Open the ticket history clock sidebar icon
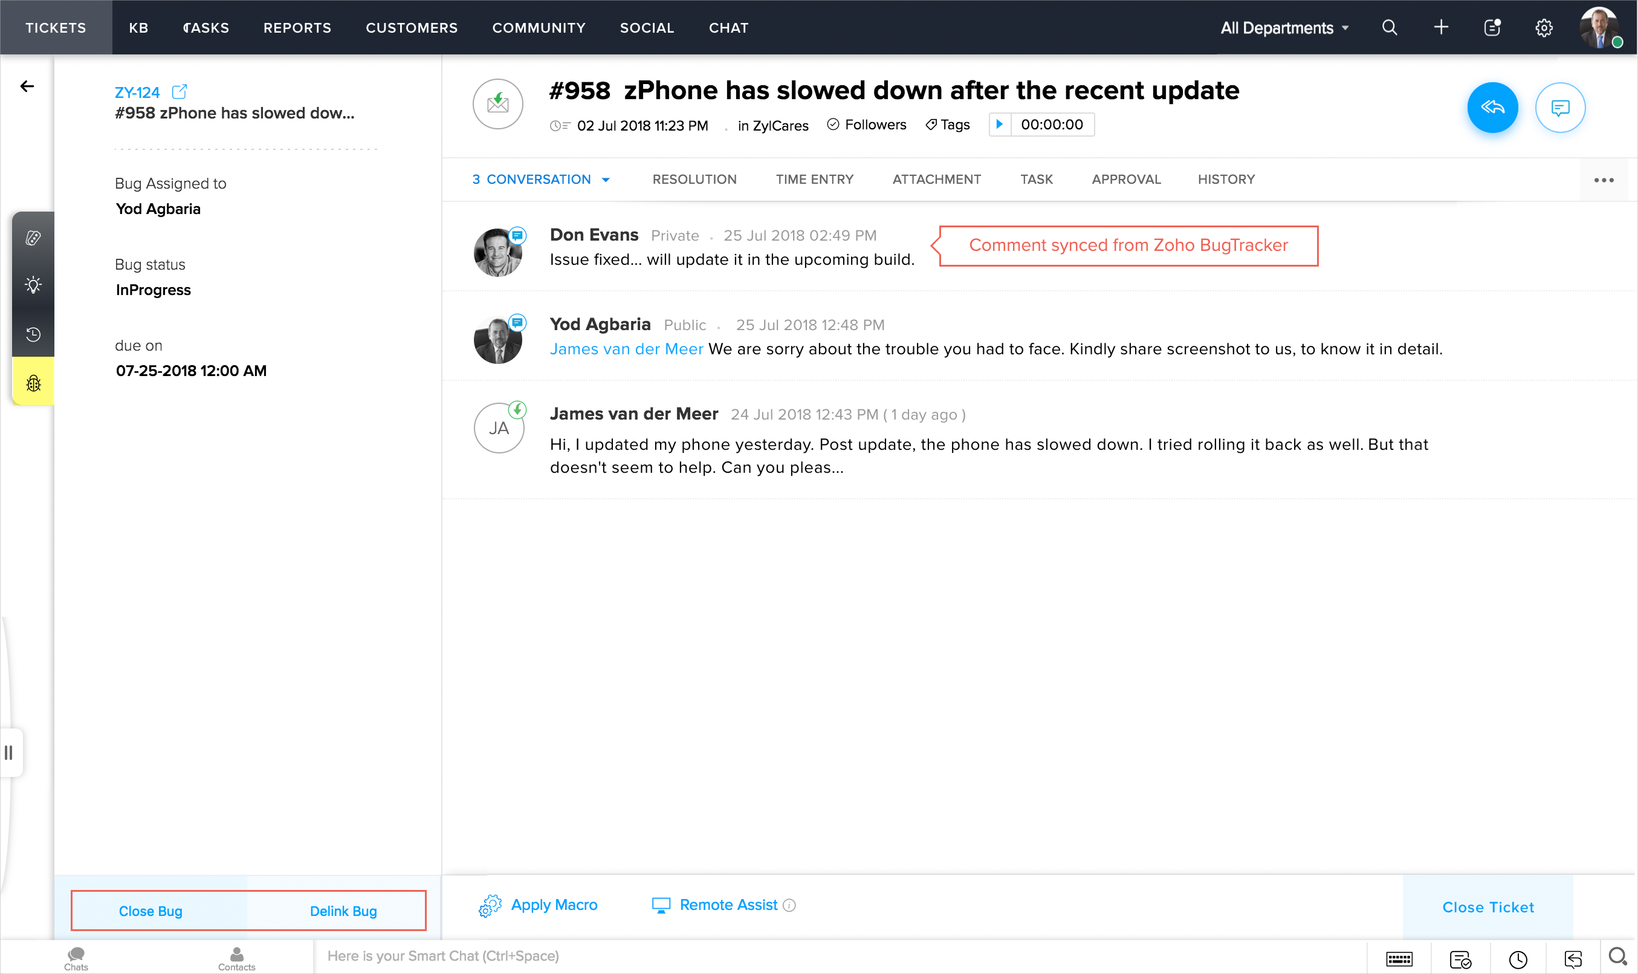The image size is (1638, 974). [33, 334]
